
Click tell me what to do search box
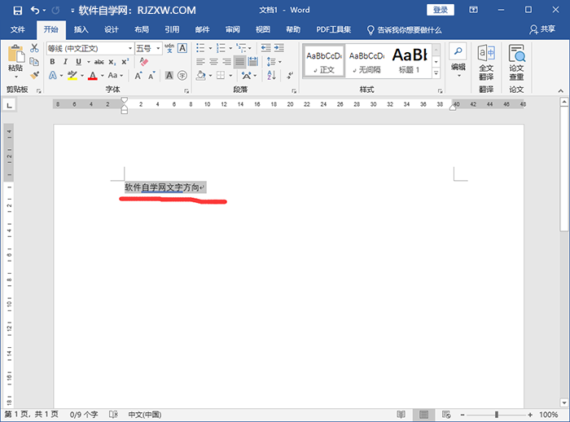404,30
